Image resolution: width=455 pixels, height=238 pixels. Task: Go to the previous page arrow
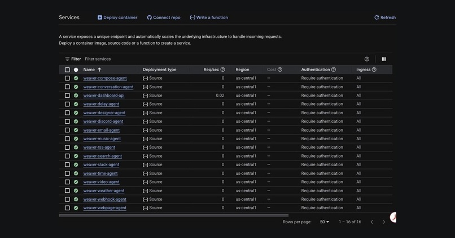[371, 222]
